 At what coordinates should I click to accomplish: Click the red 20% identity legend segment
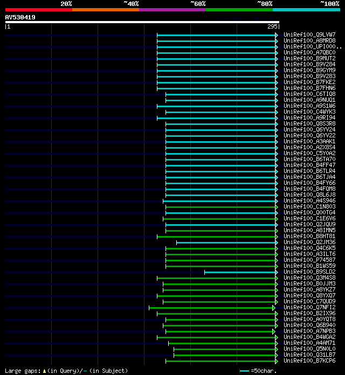(x=39, y=10)
